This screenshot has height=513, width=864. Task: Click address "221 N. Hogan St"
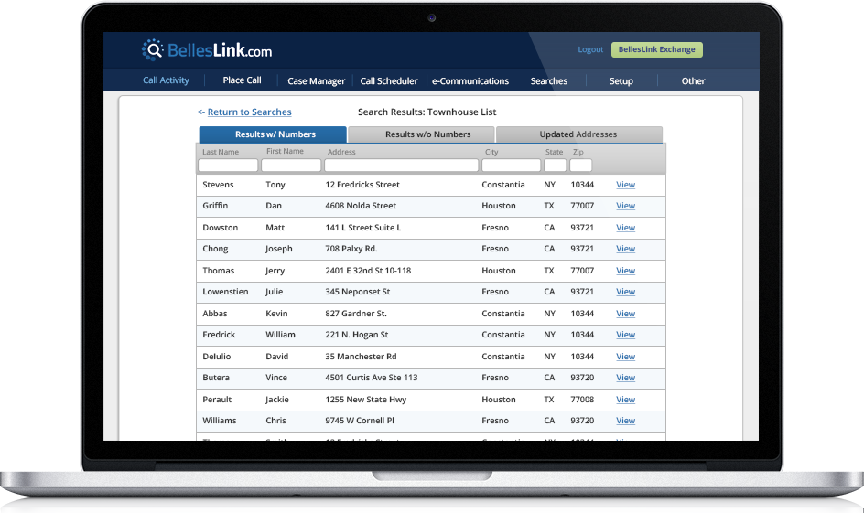pos(357,335)
